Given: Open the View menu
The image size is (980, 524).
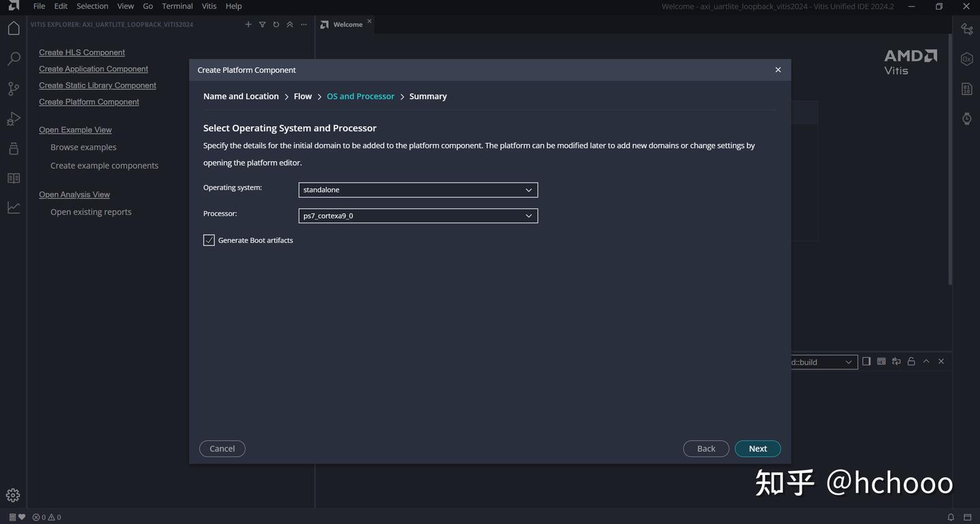Looking at the screenshot, I should pyautogui.click(x=126, y=6).
